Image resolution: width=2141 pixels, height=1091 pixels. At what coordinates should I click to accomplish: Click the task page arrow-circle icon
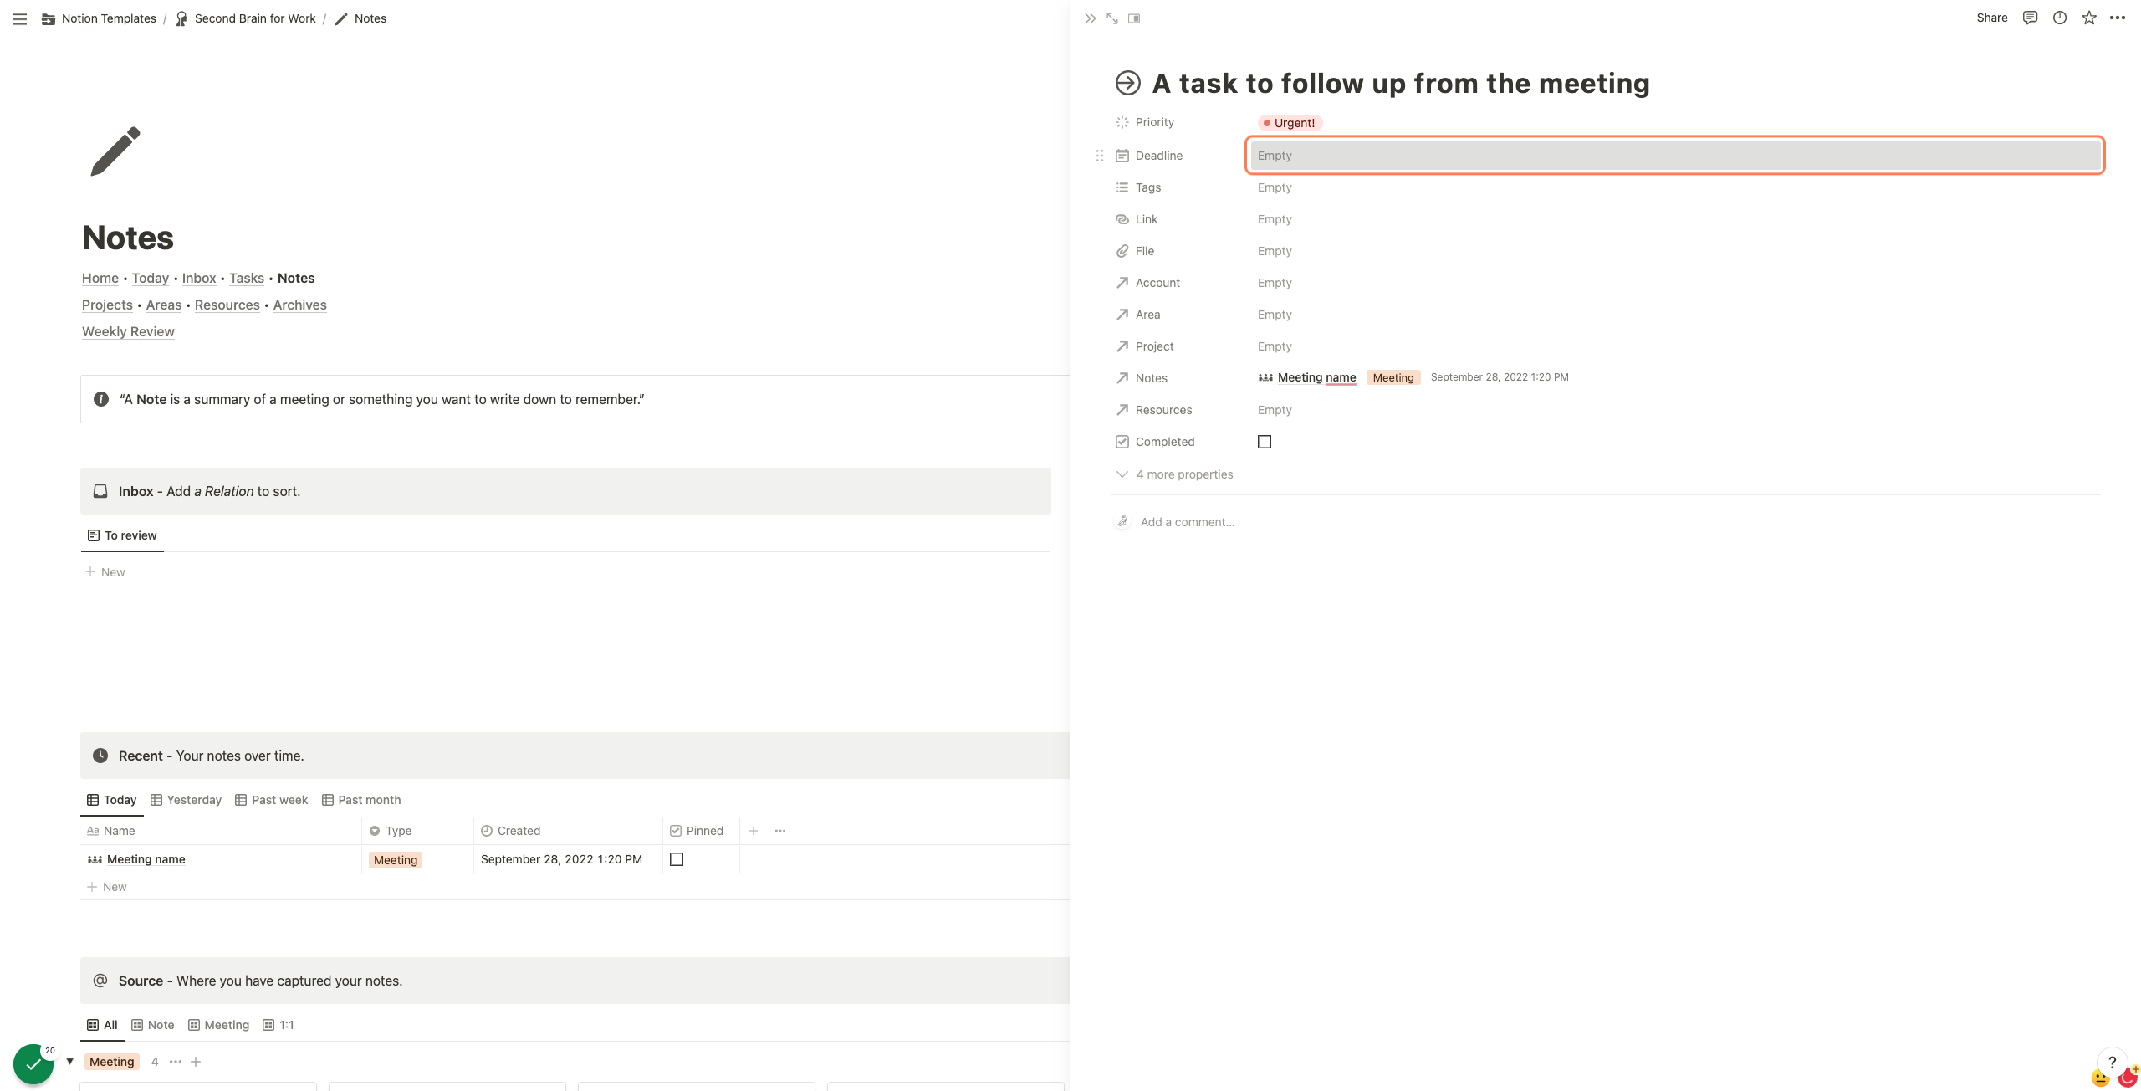(1127, 83)
